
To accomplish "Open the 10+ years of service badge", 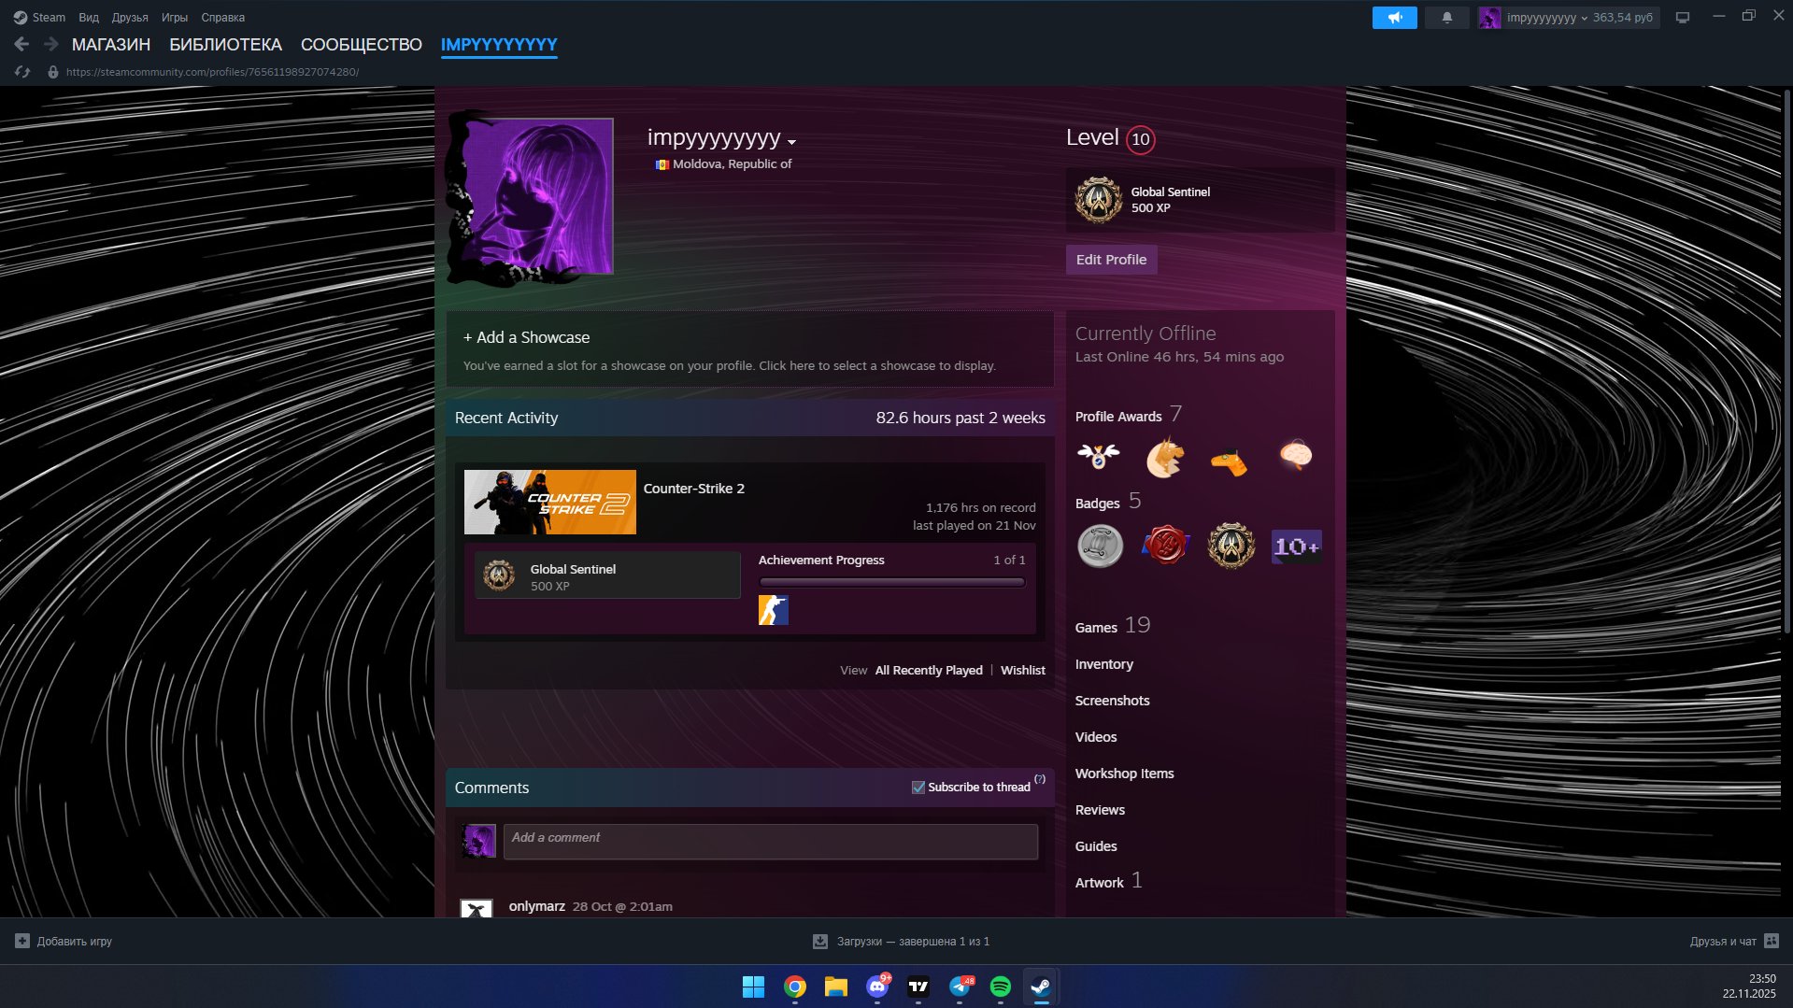I will [x=1296, y=547].
